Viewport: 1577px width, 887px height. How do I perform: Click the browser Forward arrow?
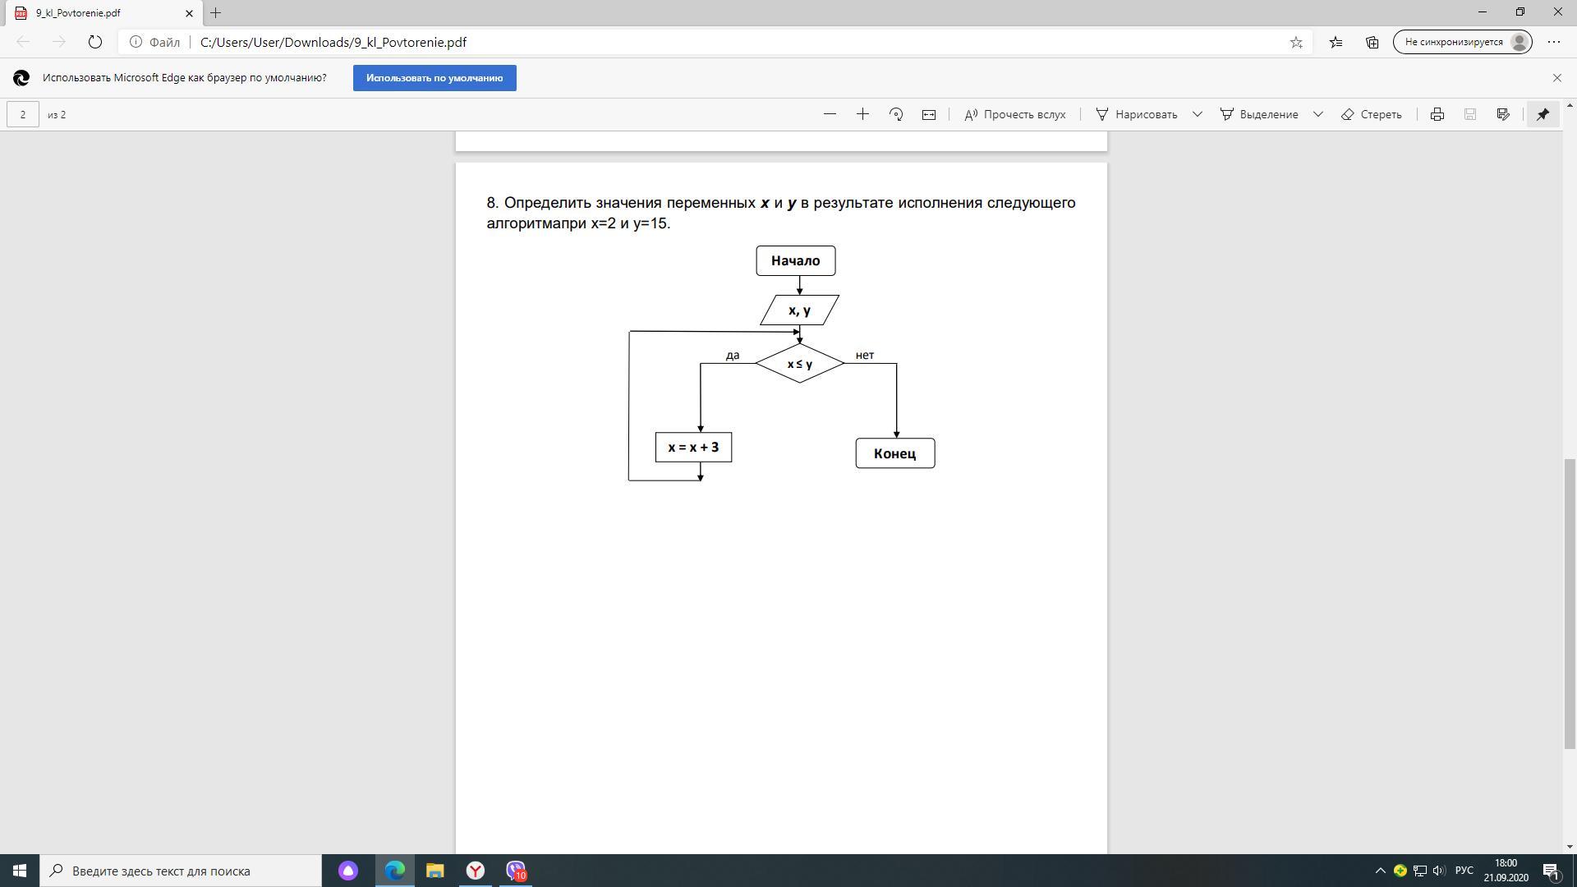coord(58,42)
